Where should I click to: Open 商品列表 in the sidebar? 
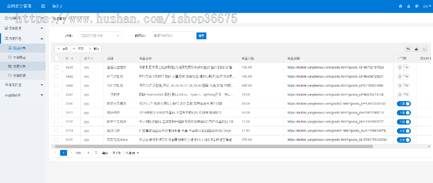23,48
